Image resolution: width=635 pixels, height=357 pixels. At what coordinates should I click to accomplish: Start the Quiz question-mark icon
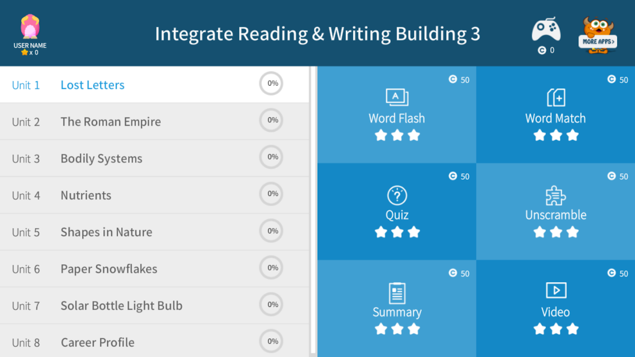point(397,195)
